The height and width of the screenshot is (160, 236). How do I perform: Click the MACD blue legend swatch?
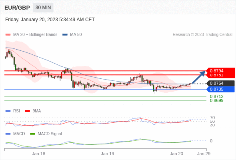8,134
